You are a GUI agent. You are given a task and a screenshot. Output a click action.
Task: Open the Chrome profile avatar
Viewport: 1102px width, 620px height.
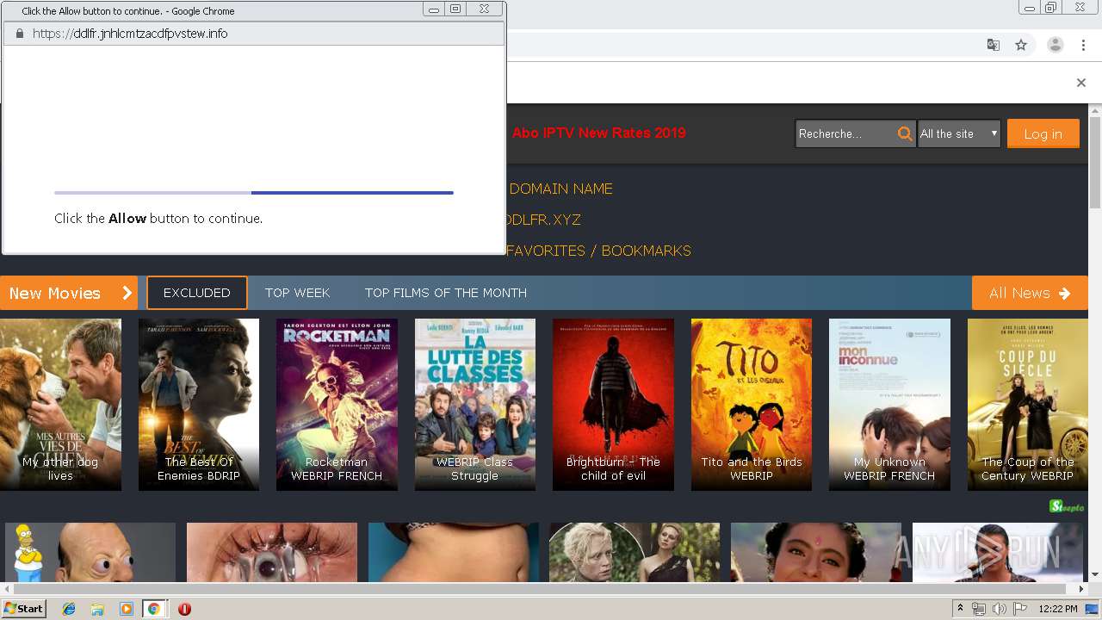pos(1055,45)
